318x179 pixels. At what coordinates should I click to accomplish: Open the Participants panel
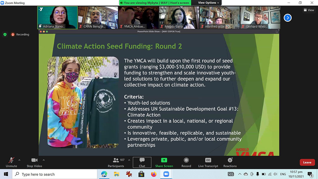(116, 162)
